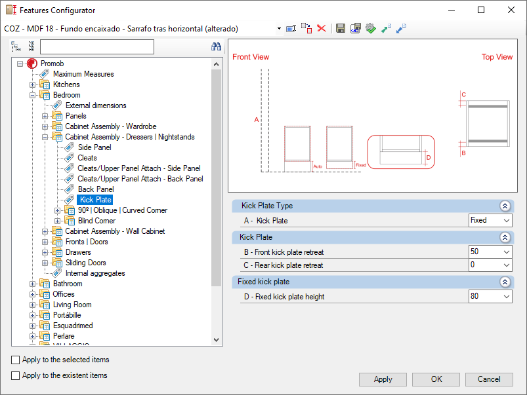527x395 pixels.
Task: Collapse the Kick Plate Type section
Action: tap(505, 206)
